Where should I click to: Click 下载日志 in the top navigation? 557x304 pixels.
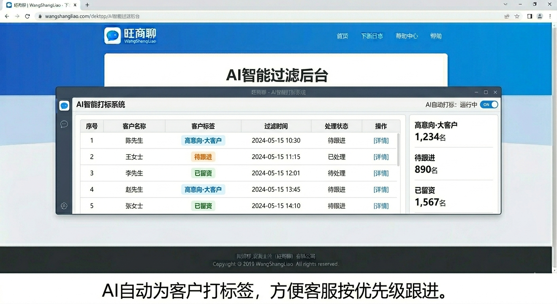click(372, 36)
